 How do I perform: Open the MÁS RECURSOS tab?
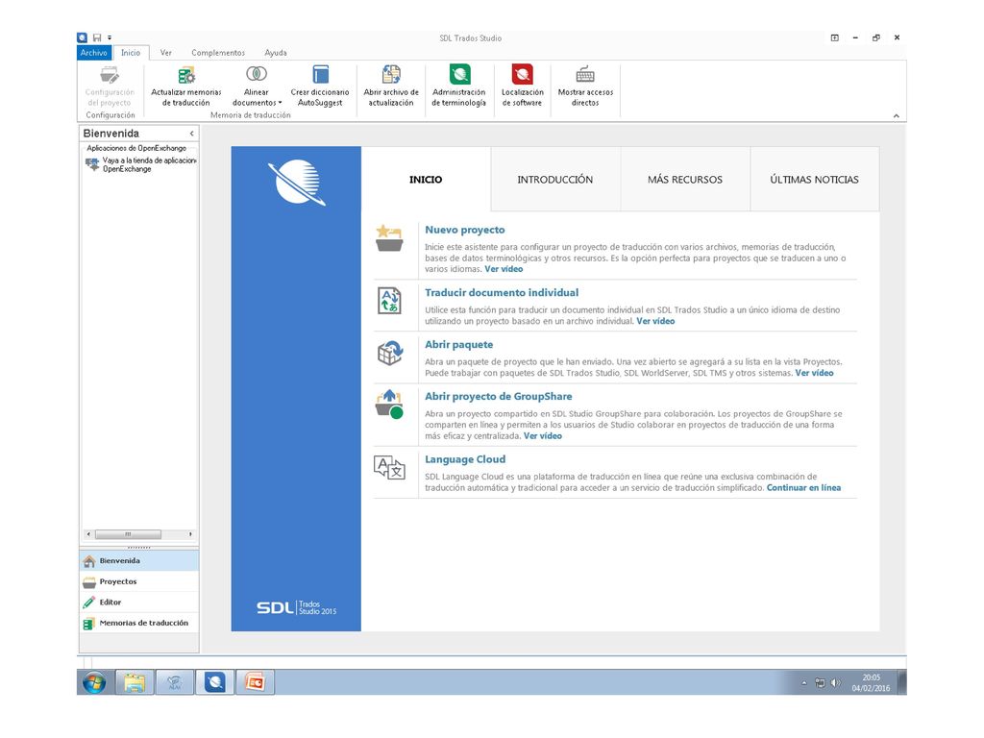685,180
